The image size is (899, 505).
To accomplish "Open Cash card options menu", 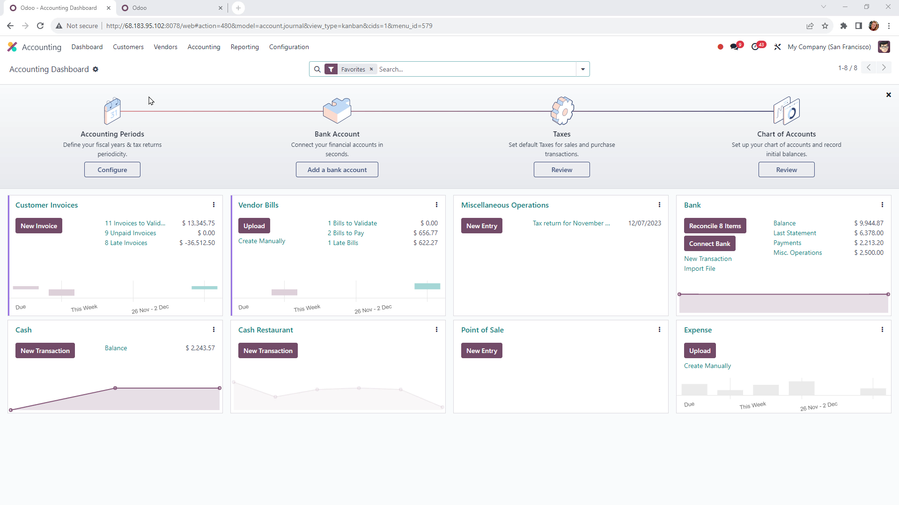I will 214,330.
